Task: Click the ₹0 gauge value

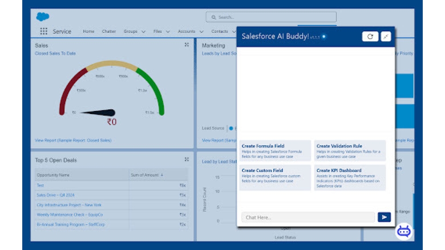Action: click(x=112, y=122)
